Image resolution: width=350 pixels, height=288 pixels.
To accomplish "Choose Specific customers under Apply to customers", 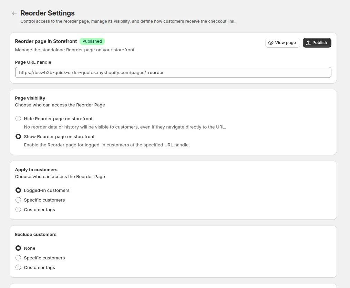I will pos(18,200).
